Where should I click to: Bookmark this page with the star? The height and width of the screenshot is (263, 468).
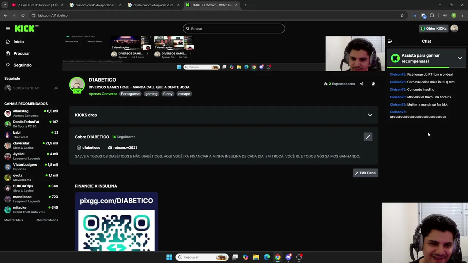[402, 15]
